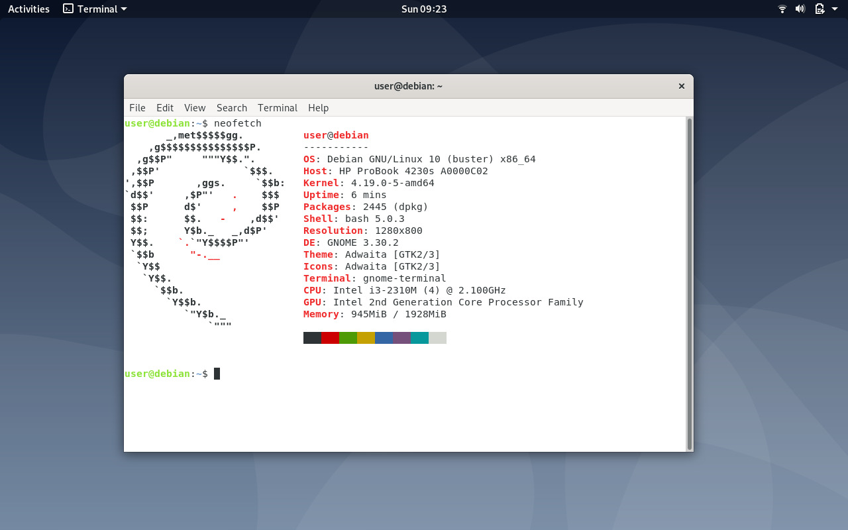
Task: Click the green color block
Action: [348, 338]
